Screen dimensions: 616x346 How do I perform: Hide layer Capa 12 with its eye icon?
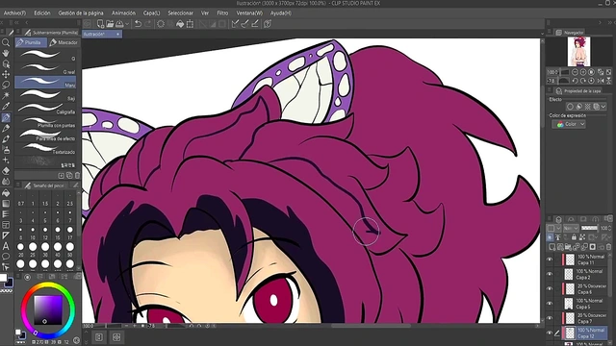tap(550, 334)
